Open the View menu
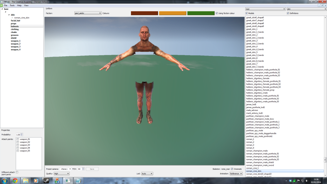Image resolution: width=327 pixels, height=184 pixels. 26,5
